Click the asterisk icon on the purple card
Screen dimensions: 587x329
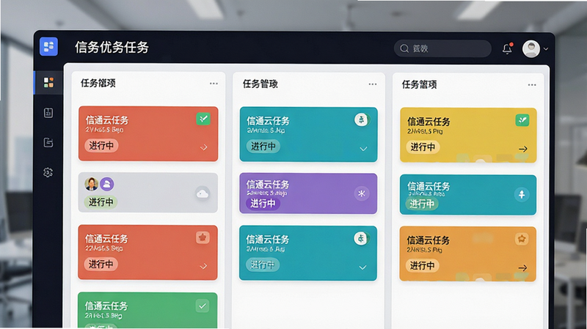click(x=361, y=193)
